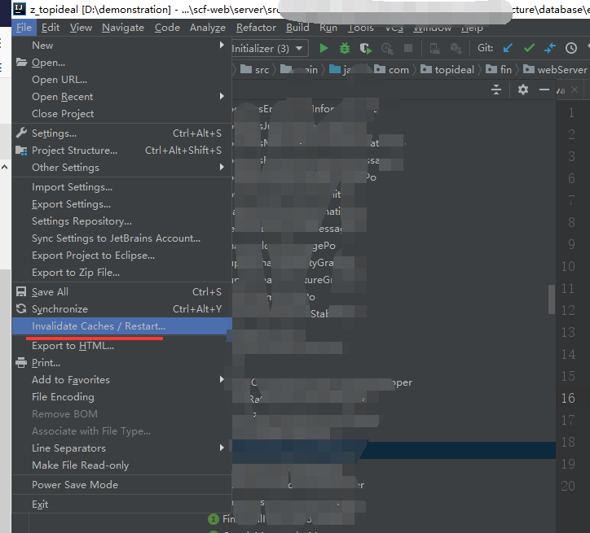Choose Export Settings...

coord(122,204)
